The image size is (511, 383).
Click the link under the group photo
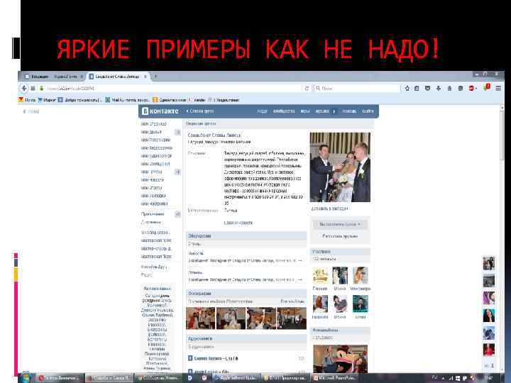[329, 209]
